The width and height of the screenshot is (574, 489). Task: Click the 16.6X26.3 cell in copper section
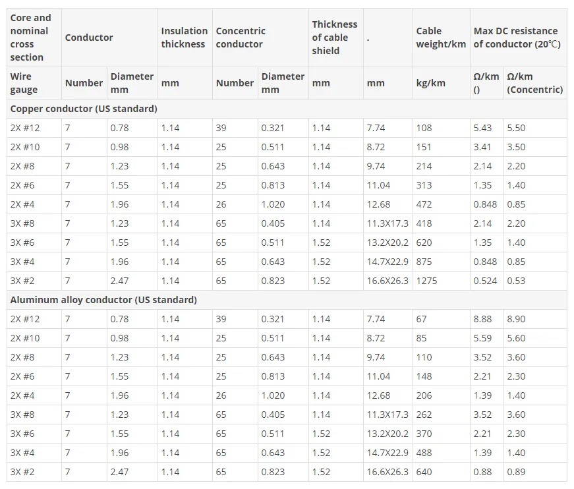click(387, 281)
